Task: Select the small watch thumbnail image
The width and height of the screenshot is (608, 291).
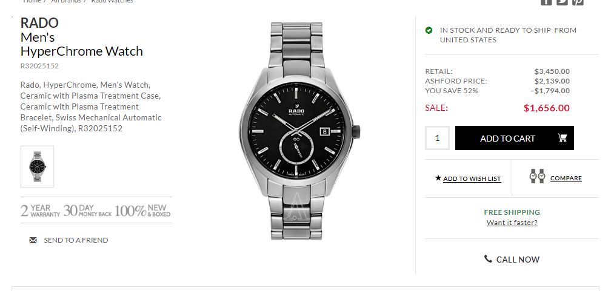Action: coord(37,166)
